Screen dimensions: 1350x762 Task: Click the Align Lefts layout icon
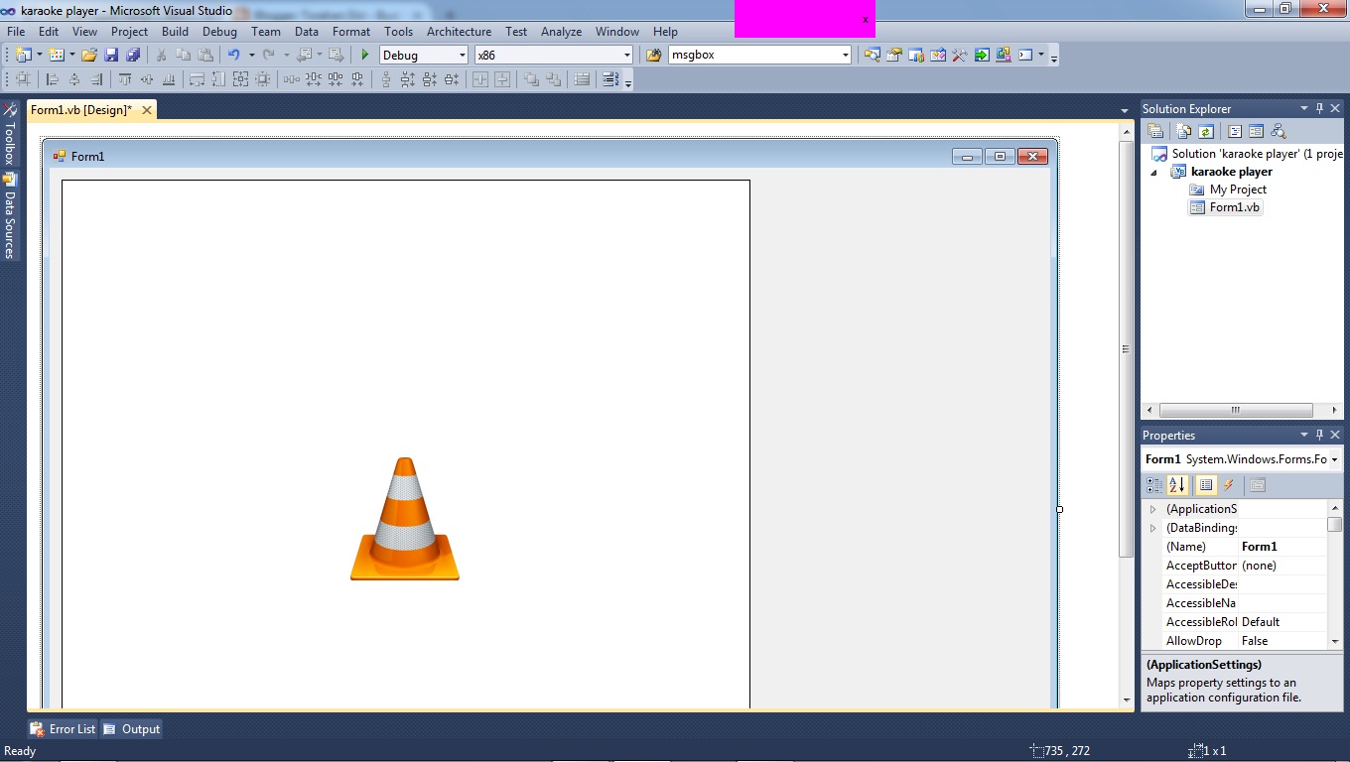(53, 79)
